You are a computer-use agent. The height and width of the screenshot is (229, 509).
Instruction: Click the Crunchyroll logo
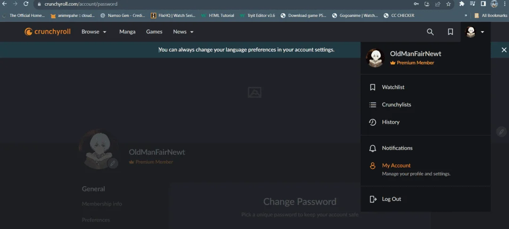[x=48, y=32]
